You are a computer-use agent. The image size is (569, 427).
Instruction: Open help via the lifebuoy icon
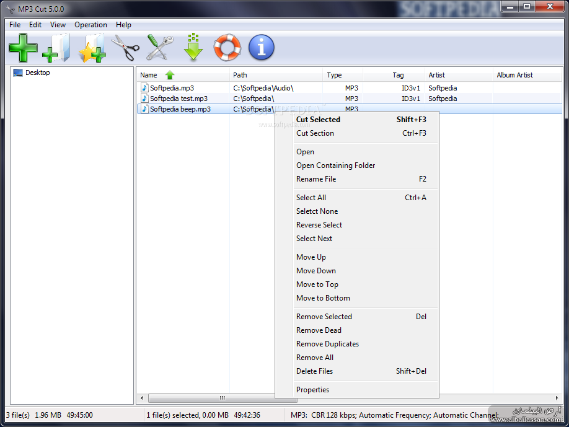pos(227,48)
